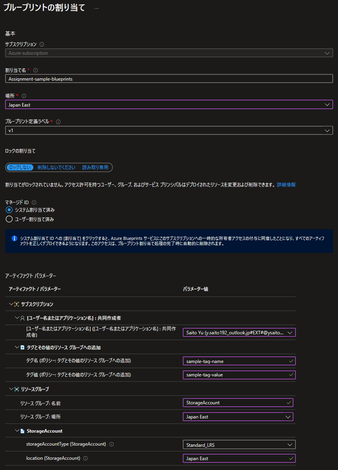
Task: Click the user role icon beside 共同作成者
Action: (22, 318)
